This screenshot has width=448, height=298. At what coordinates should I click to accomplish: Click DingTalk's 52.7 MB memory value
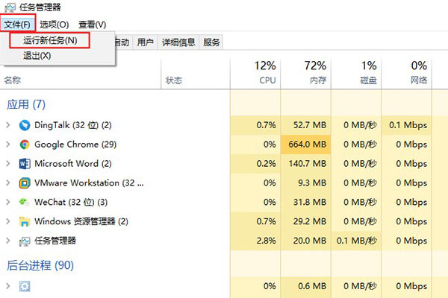point(309,125)
